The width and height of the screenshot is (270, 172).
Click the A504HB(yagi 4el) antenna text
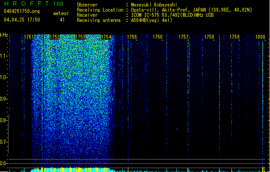pyautogui.click(x=152, y=20)
